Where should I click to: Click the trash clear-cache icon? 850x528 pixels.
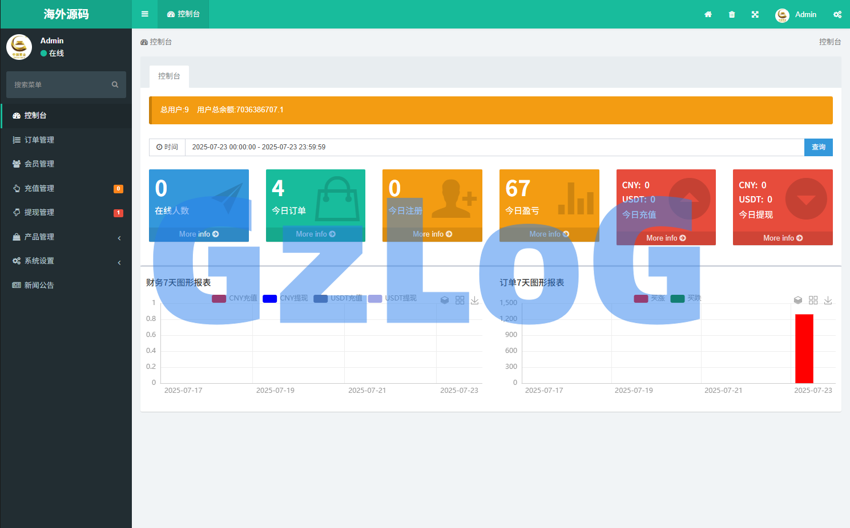click(x=732, y=14)
